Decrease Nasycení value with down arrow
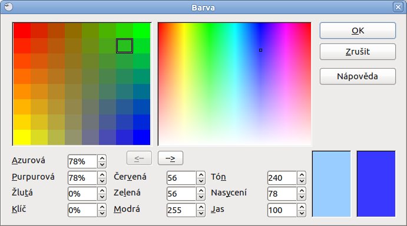407x226 pixels. point(302,197)
